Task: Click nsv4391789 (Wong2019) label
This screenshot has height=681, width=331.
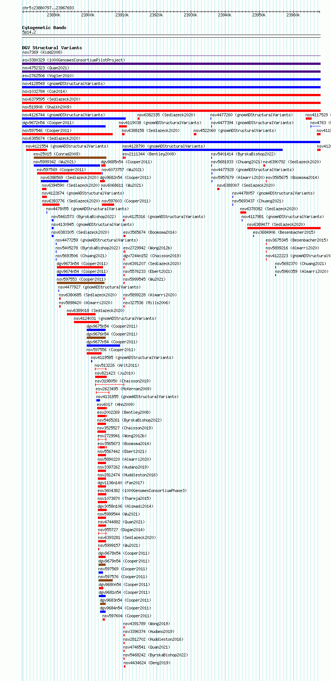Action: [147, 624]
